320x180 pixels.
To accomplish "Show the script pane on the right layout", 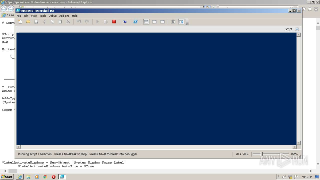I will tap(154, 22).
